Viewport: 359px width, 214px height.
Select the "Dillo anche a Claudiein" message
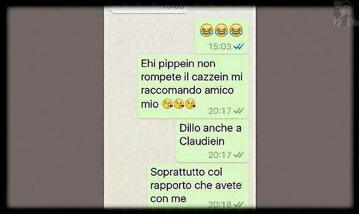pos(212,141)
